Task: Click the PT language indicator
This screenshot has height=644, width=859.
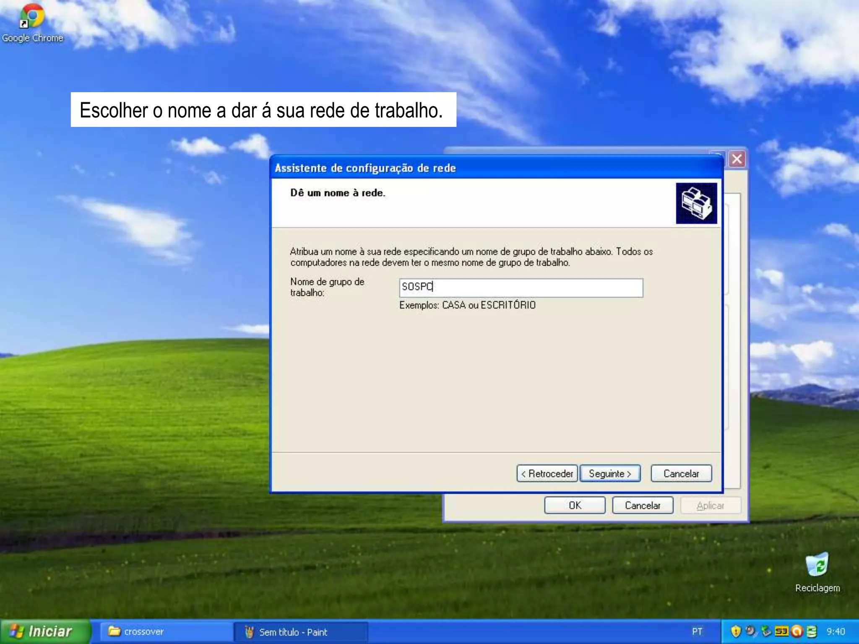Action: point(697,632)
